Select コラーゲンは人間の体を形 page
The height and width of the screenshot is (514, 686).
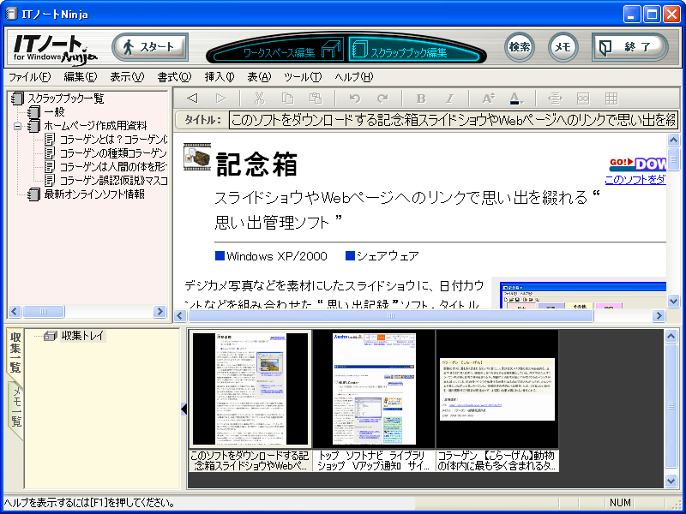(113, 167)
